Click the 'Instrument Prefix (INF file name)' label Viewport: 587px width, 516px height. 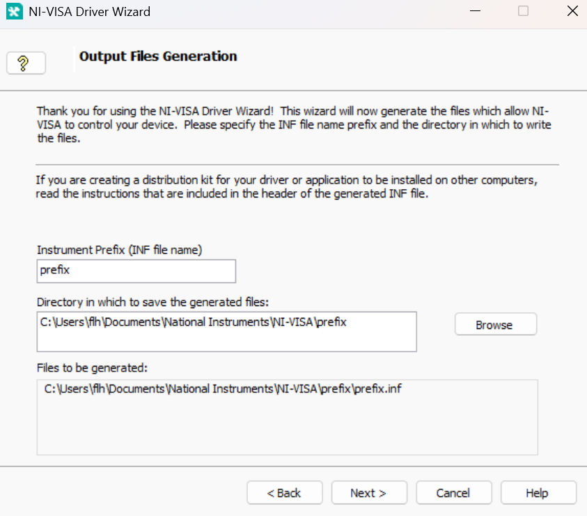(x=120, y=250)
